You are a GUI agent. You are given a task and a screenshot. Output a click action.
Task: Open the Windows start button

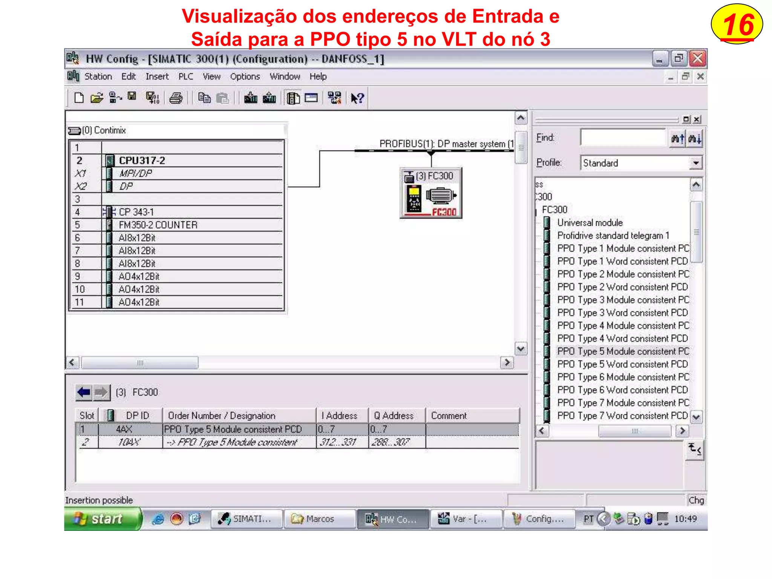tap(103, 519)
